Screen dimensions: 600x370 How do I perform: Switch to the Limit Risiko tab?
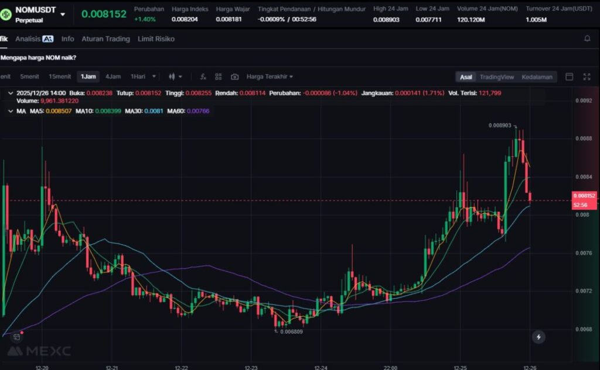[156, 39]
